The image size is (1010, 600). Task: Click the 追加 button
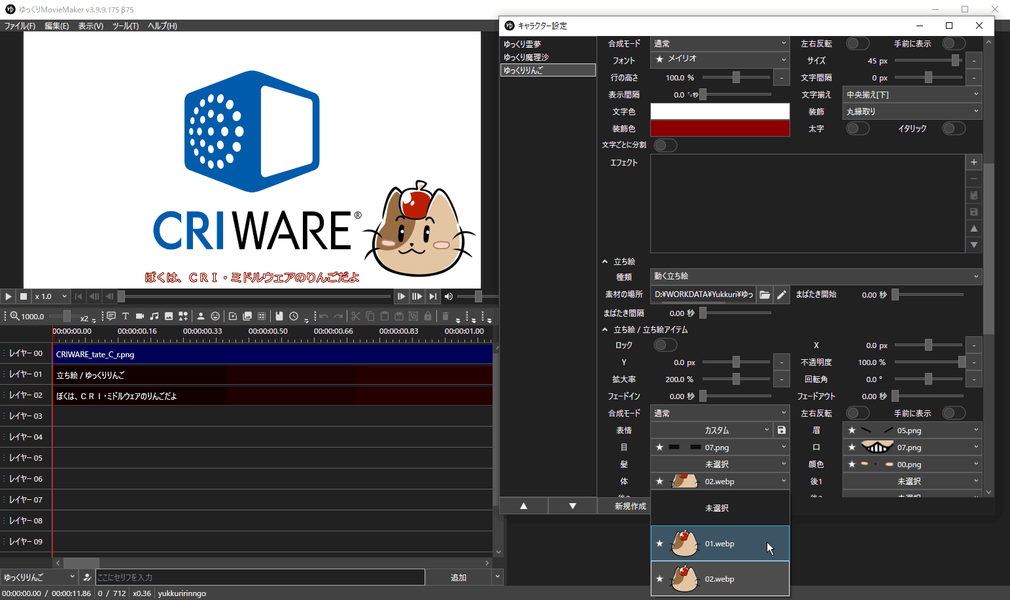click(459, 577)
